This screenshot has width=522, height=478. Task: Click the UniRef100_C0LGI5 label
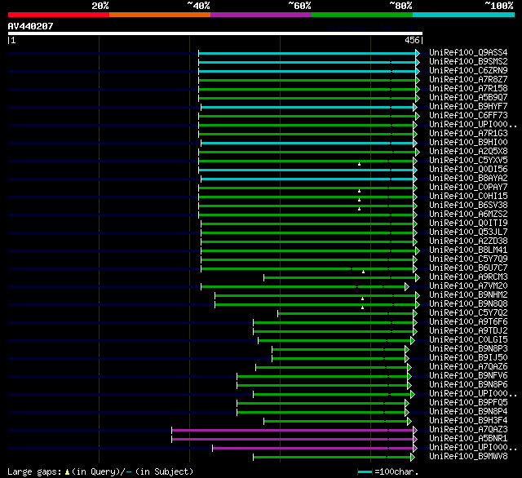point(468,340)
